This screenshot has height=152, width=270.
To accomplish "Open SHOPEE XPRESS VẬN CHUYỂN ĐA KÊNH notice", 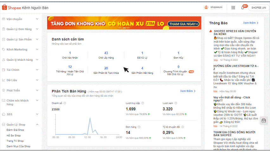I will tap(235, 33).
